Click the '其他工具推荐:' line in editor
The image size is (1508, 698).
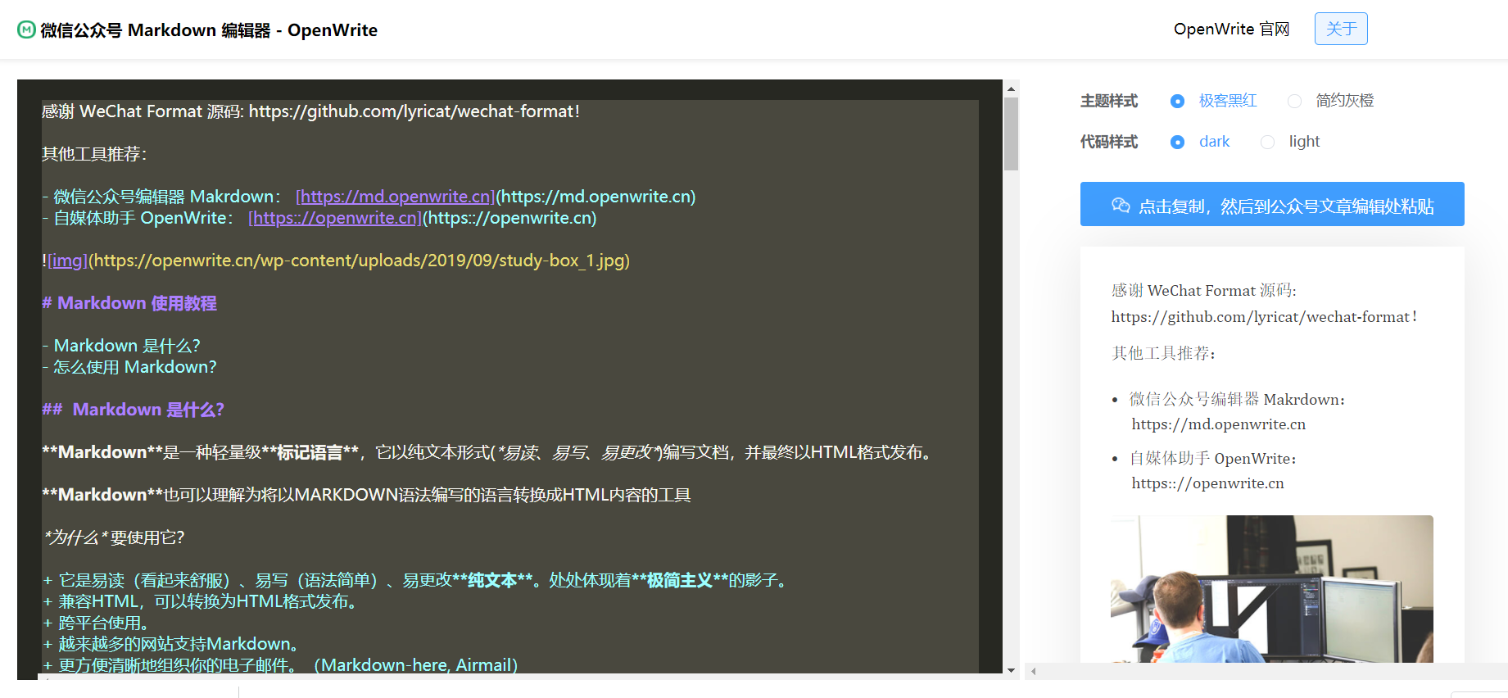coord(94,154)
